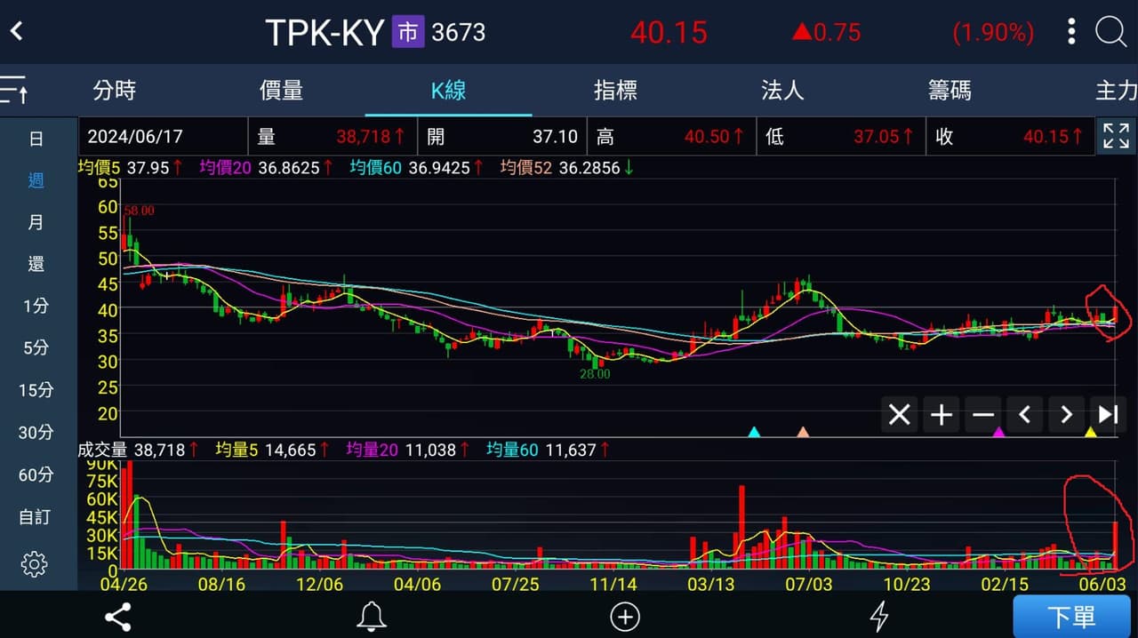Viewport: 1138px width, 638px height.
Task: Move chart cursor left one bar
Action: pyautogui.click(x=1024, y=414)
